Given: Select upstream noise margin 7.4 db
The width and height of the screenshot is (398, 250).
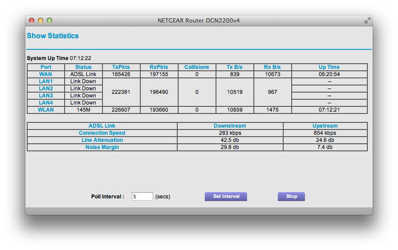Looking at the screenshot, I should coord(325,147).
